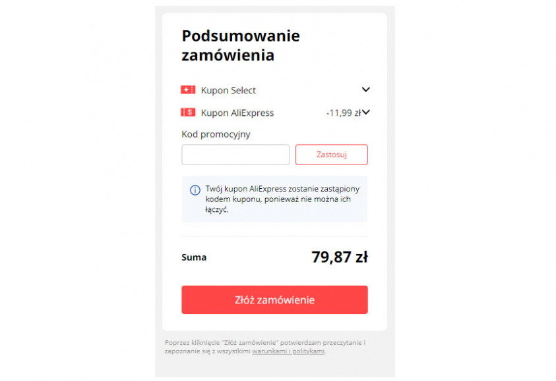Click the Suma label
The height and width of the screenshot is (381, 556).
point(194,257)
